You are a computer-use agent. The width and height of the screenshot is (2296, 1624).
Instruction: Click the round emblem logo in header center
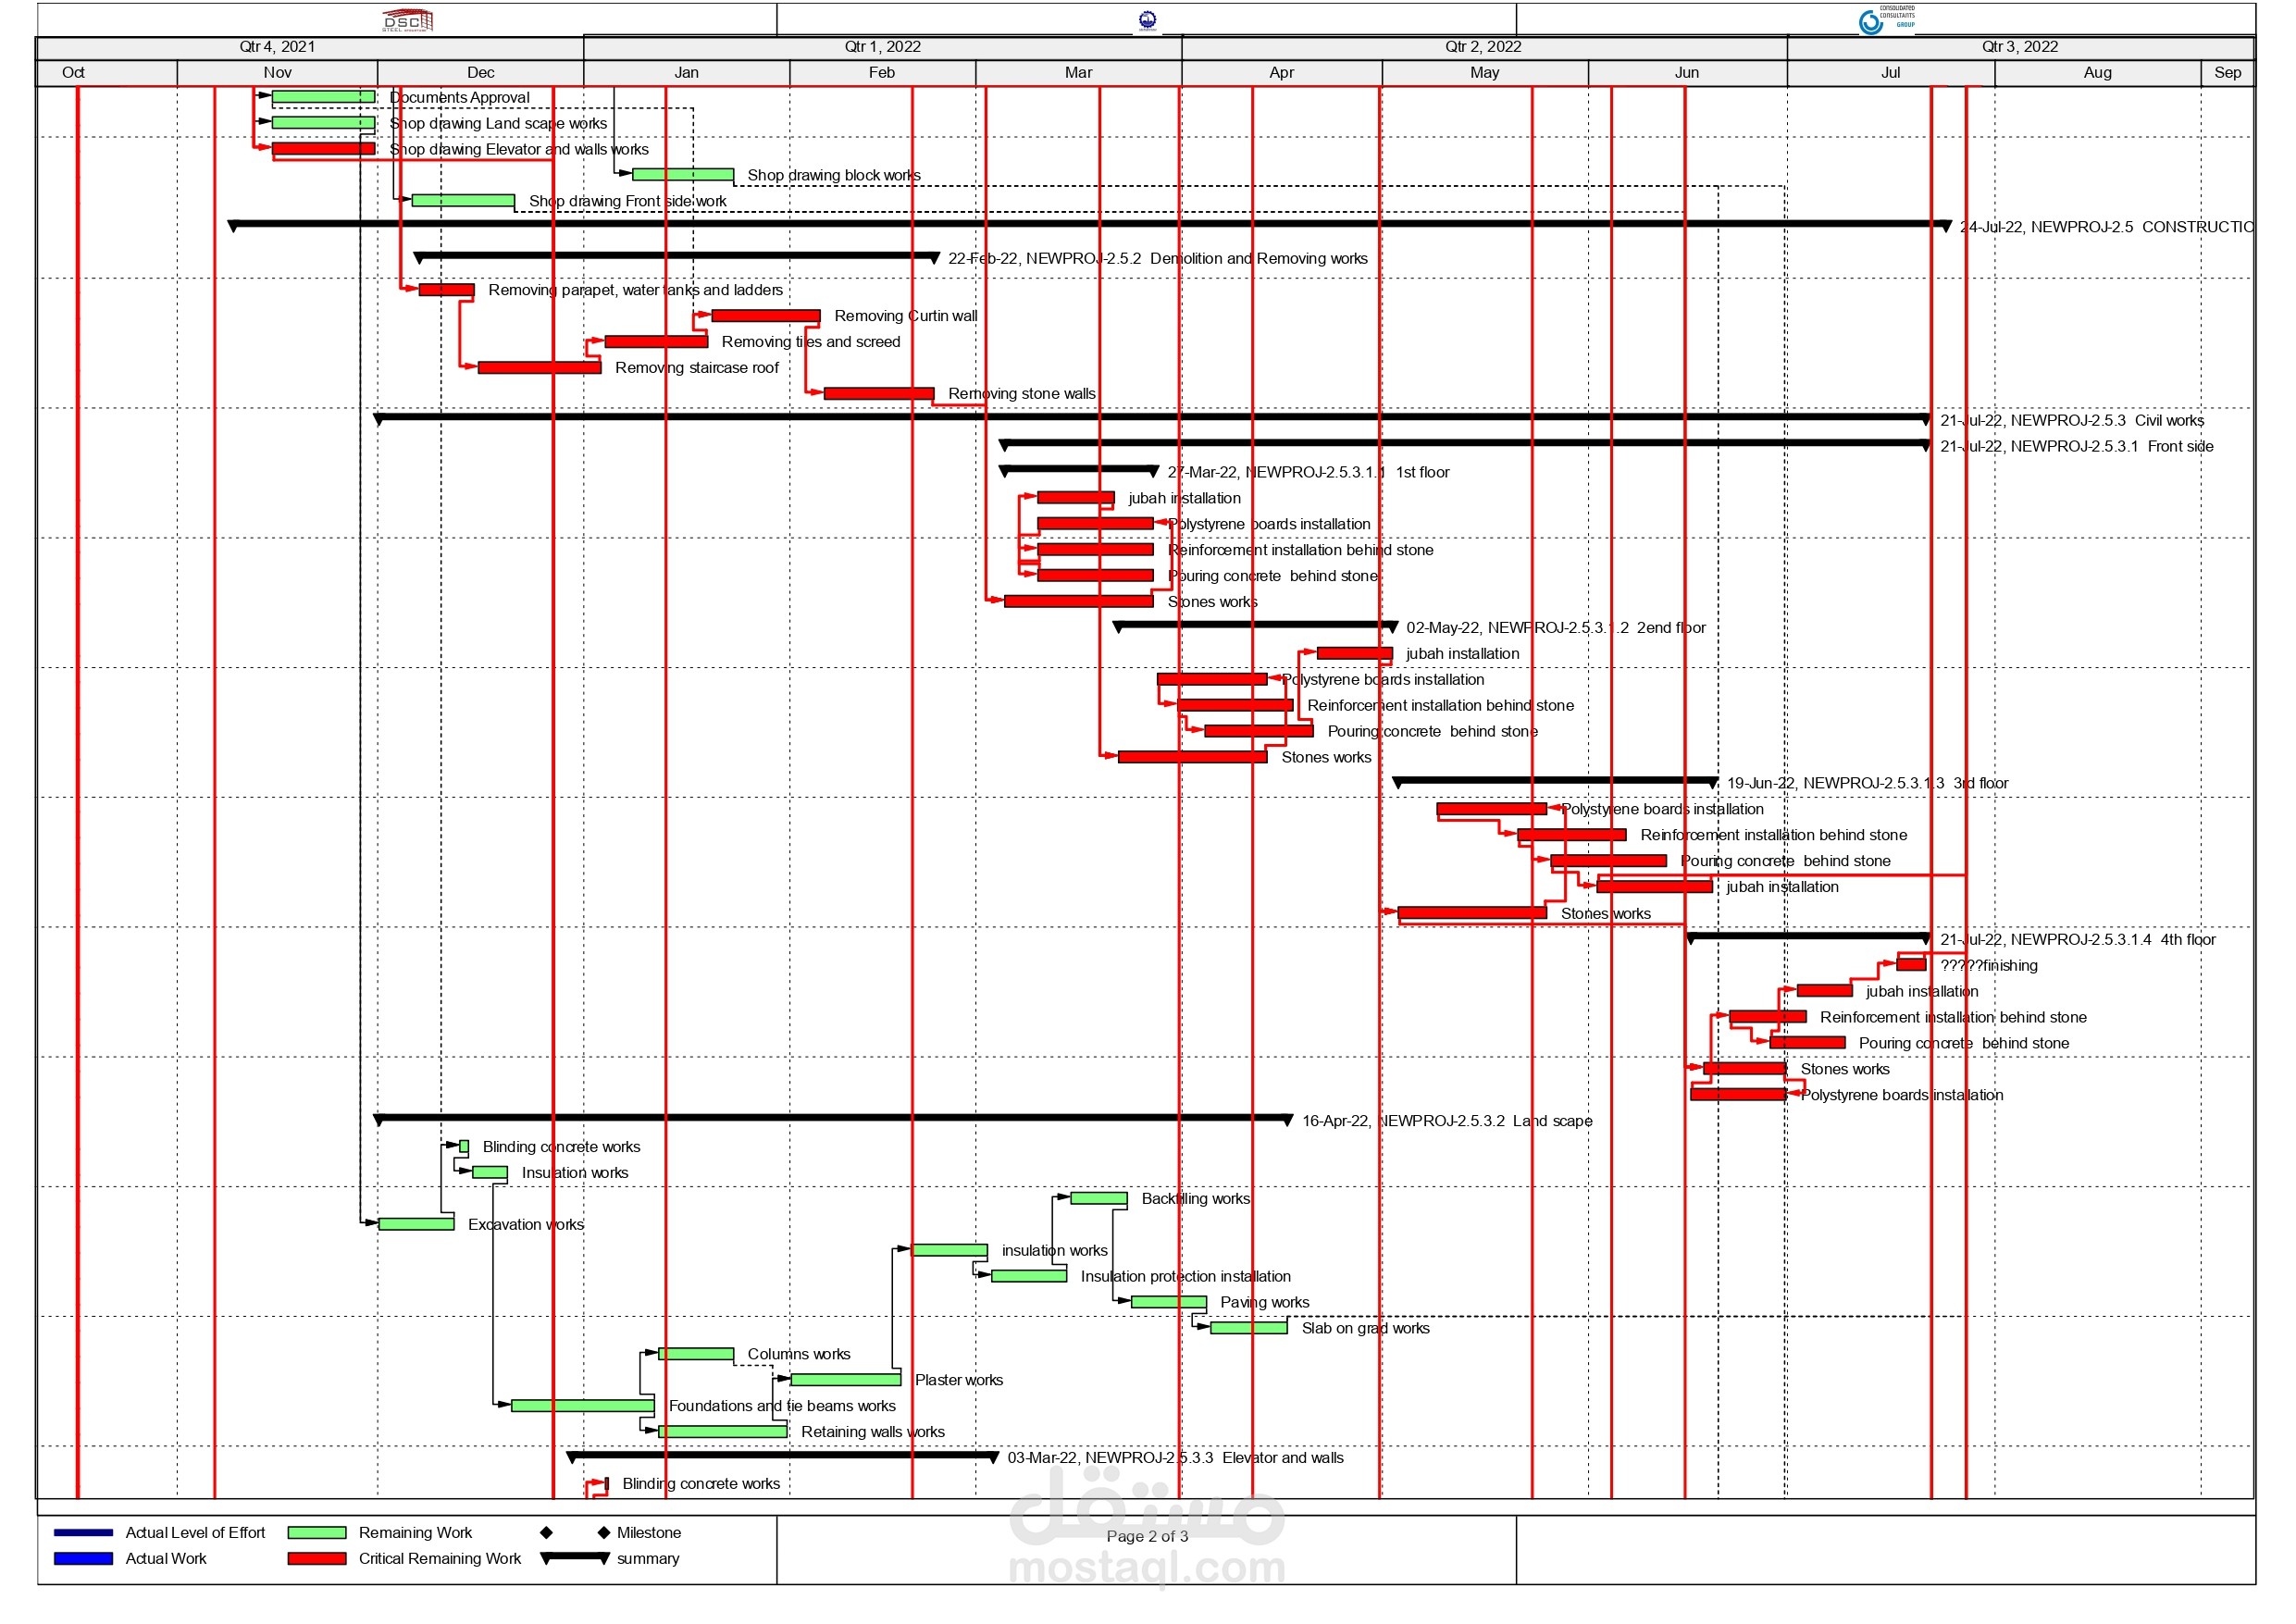1147,20
